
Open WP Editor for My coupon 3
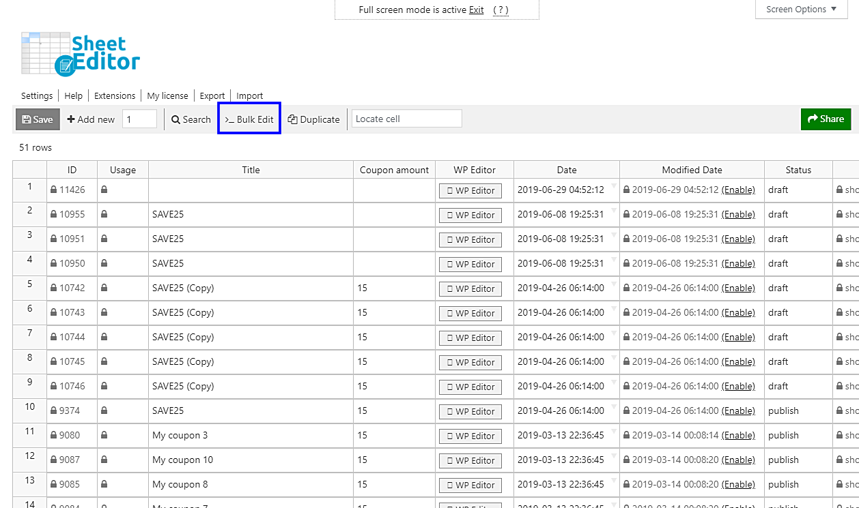[470, 436]
